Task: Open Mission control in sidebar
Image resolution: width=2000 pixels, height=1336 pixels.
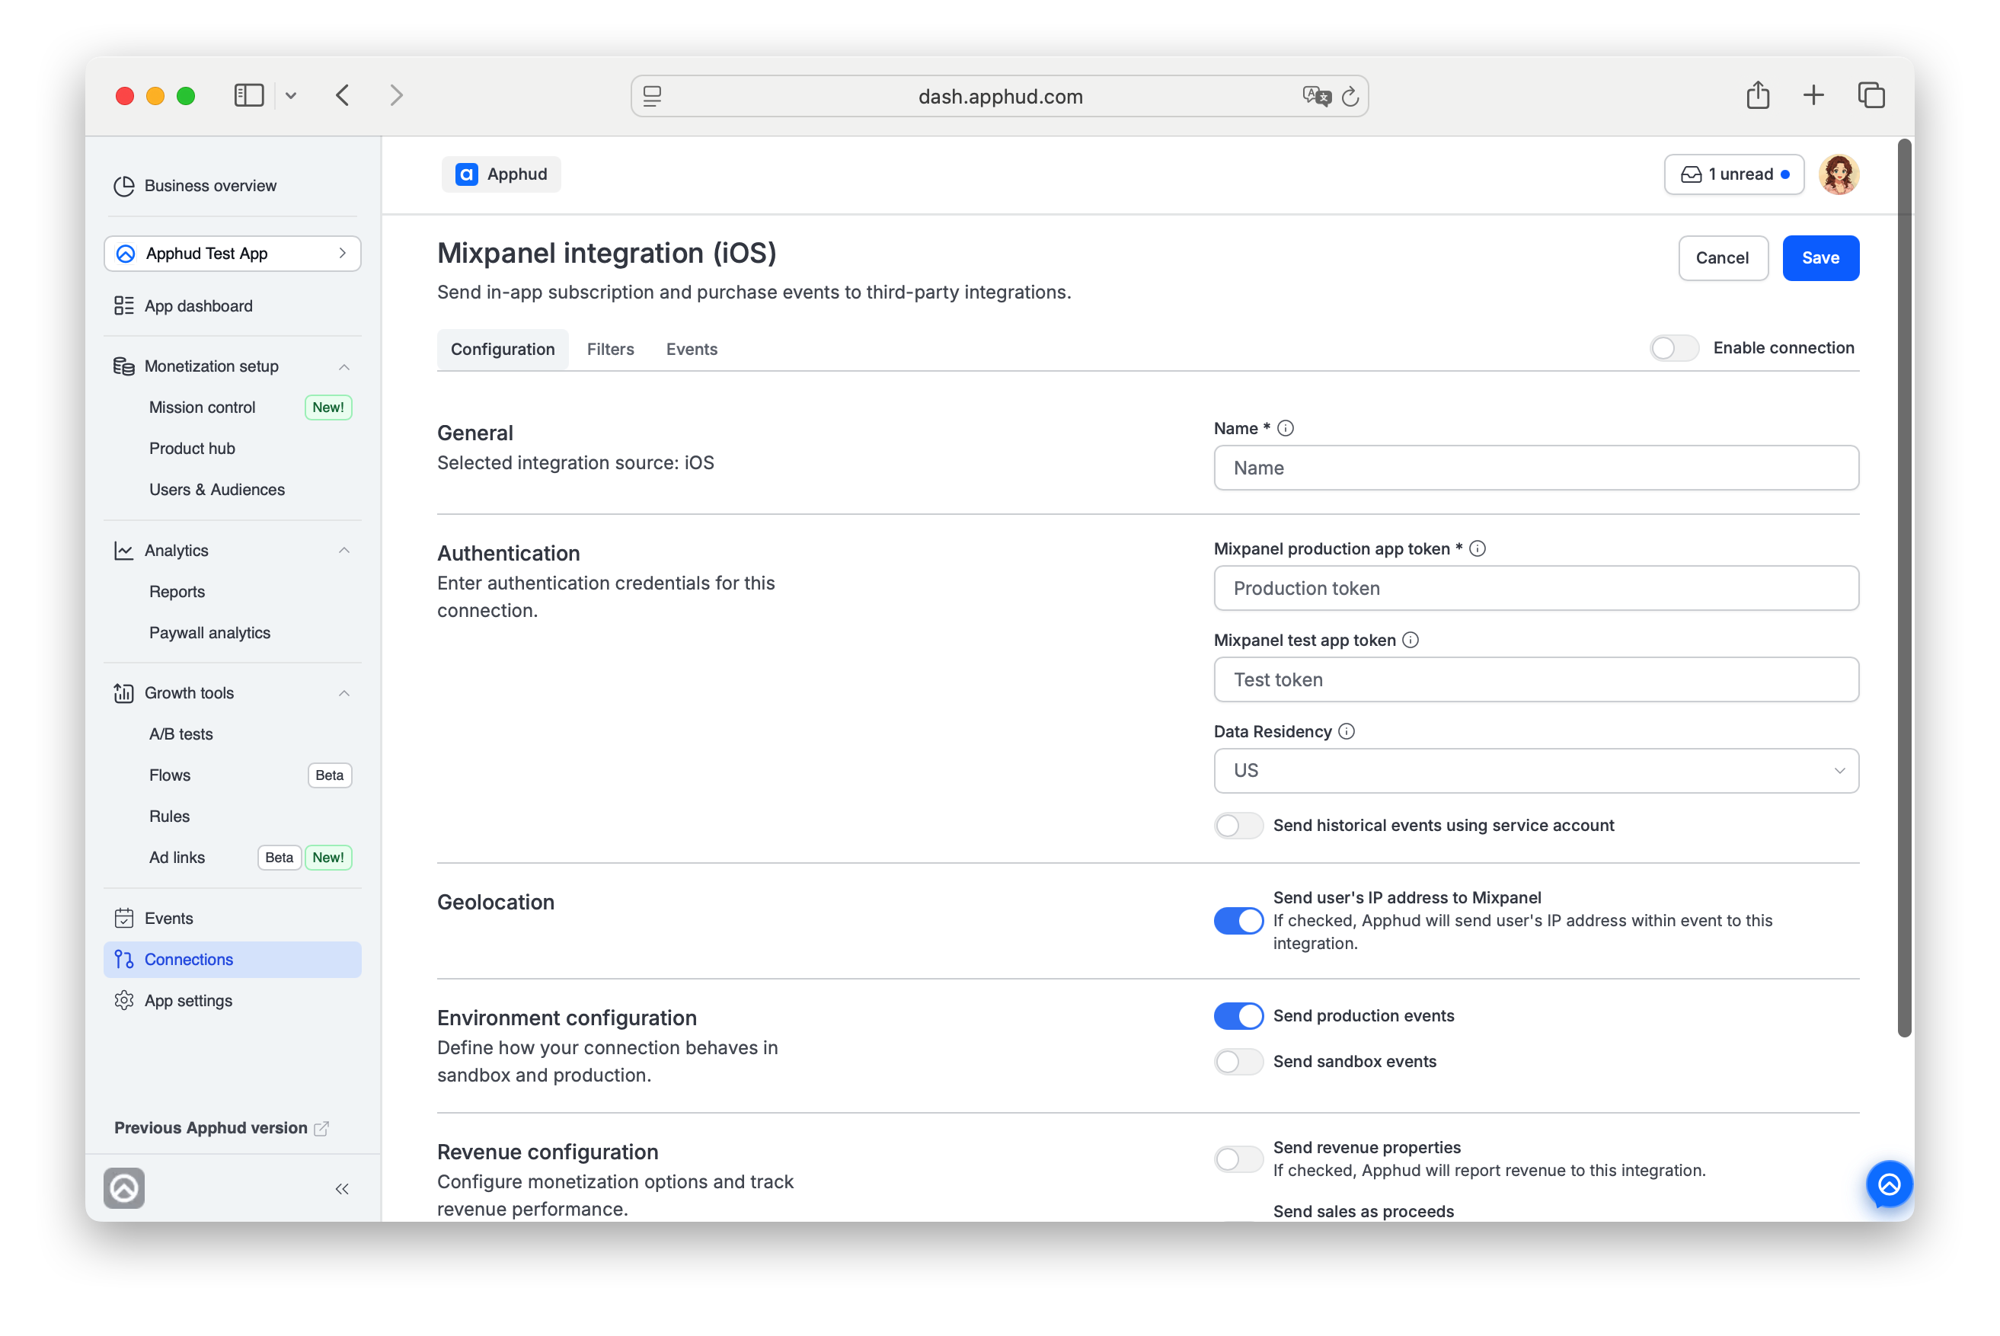Action: tap(202, 408)
